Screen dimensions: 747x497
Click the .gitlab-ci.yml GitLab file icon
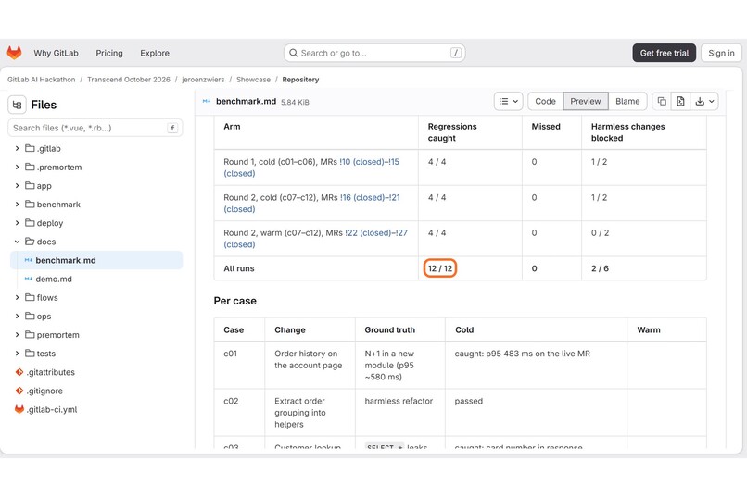[19, 409]
